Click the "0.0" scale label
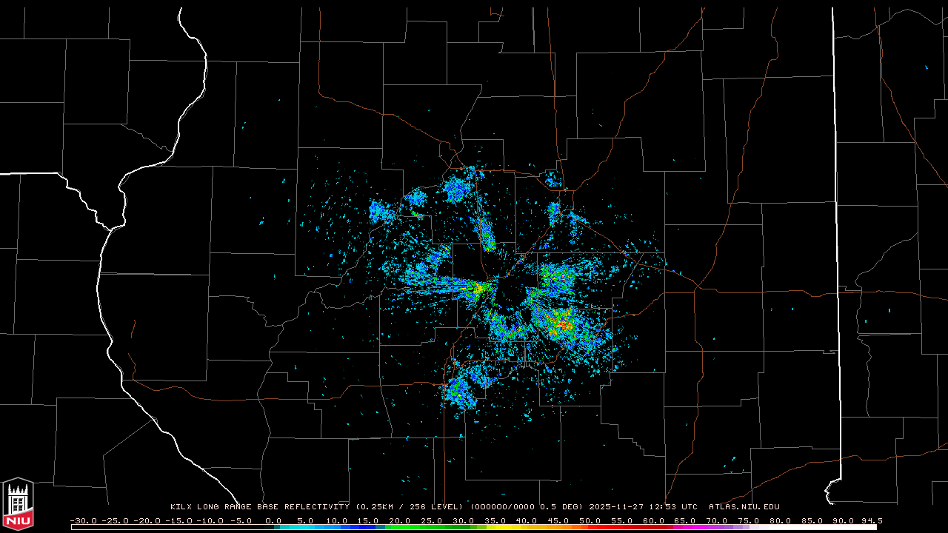 [273, 520]
